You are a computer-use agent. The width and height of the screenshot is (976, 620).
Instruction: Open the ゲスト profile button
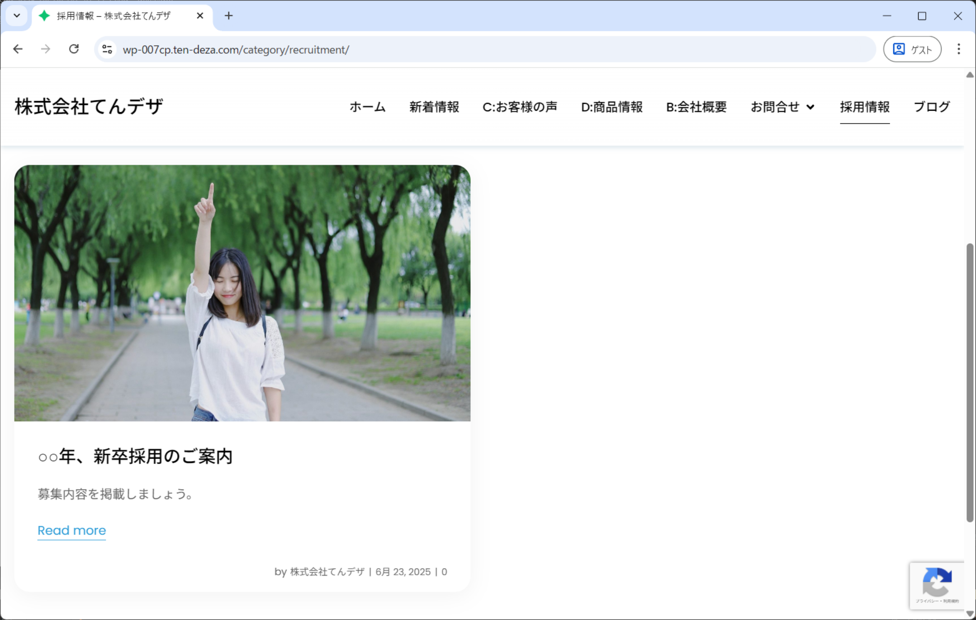[912, 49]
